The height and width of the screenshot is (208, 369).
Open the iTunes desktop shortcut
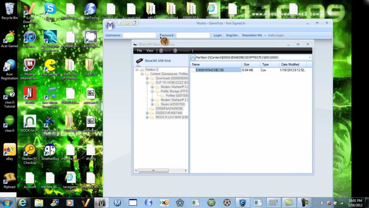pyautogui.click(x=30, y=40)
